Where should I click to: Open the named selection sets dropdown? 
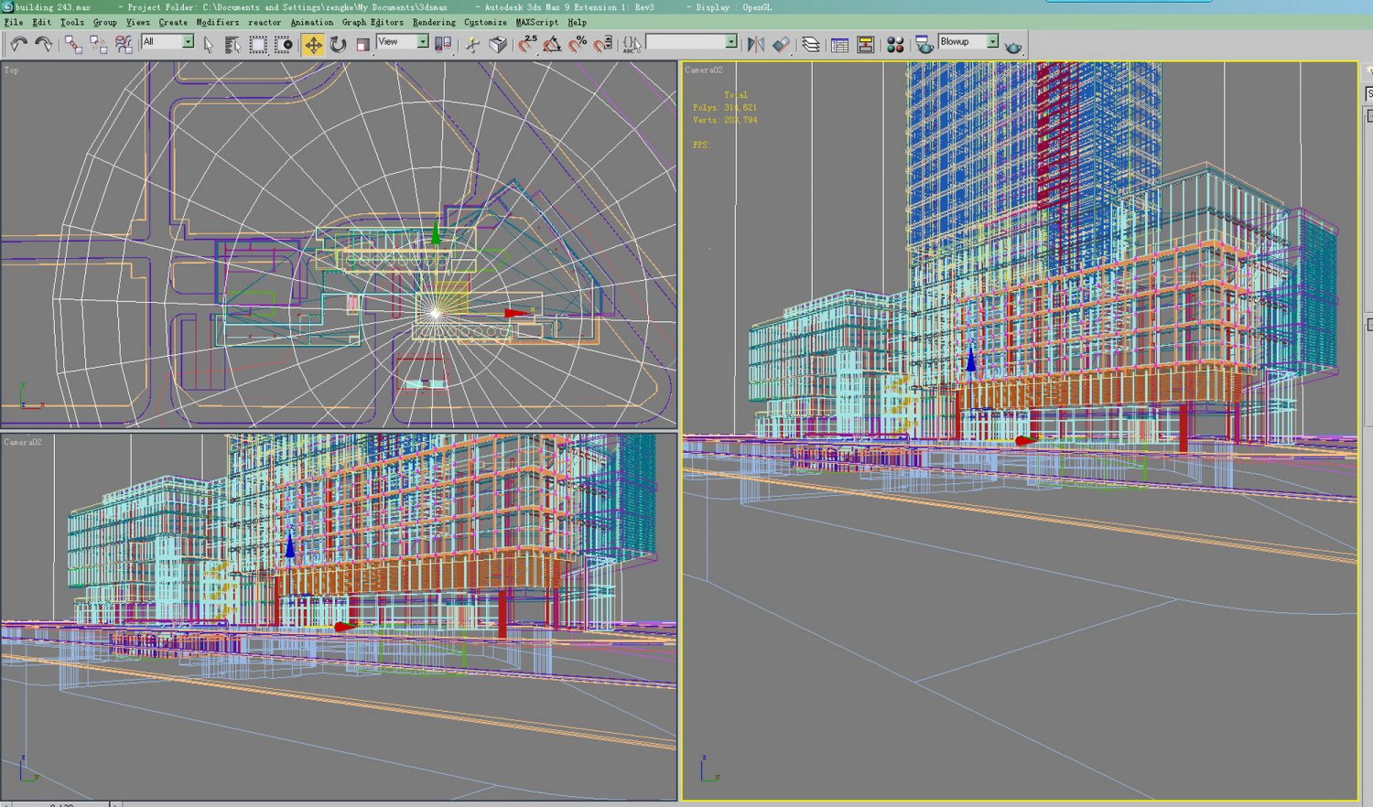click(730, 41)
